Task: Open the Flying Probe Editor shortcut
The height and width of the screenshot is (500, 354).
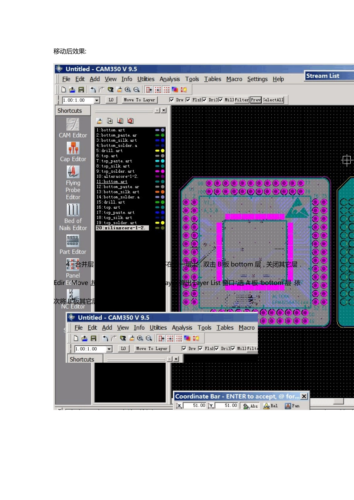Action: click(73, 183)
